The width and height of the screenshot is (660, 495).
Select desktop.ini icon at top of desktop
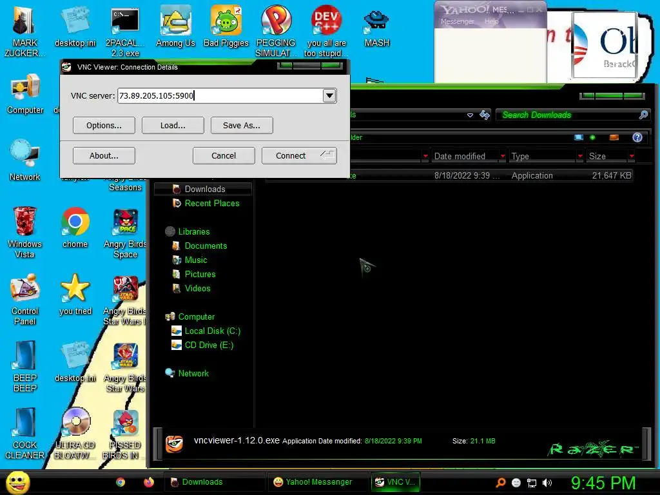pos(75,26)
